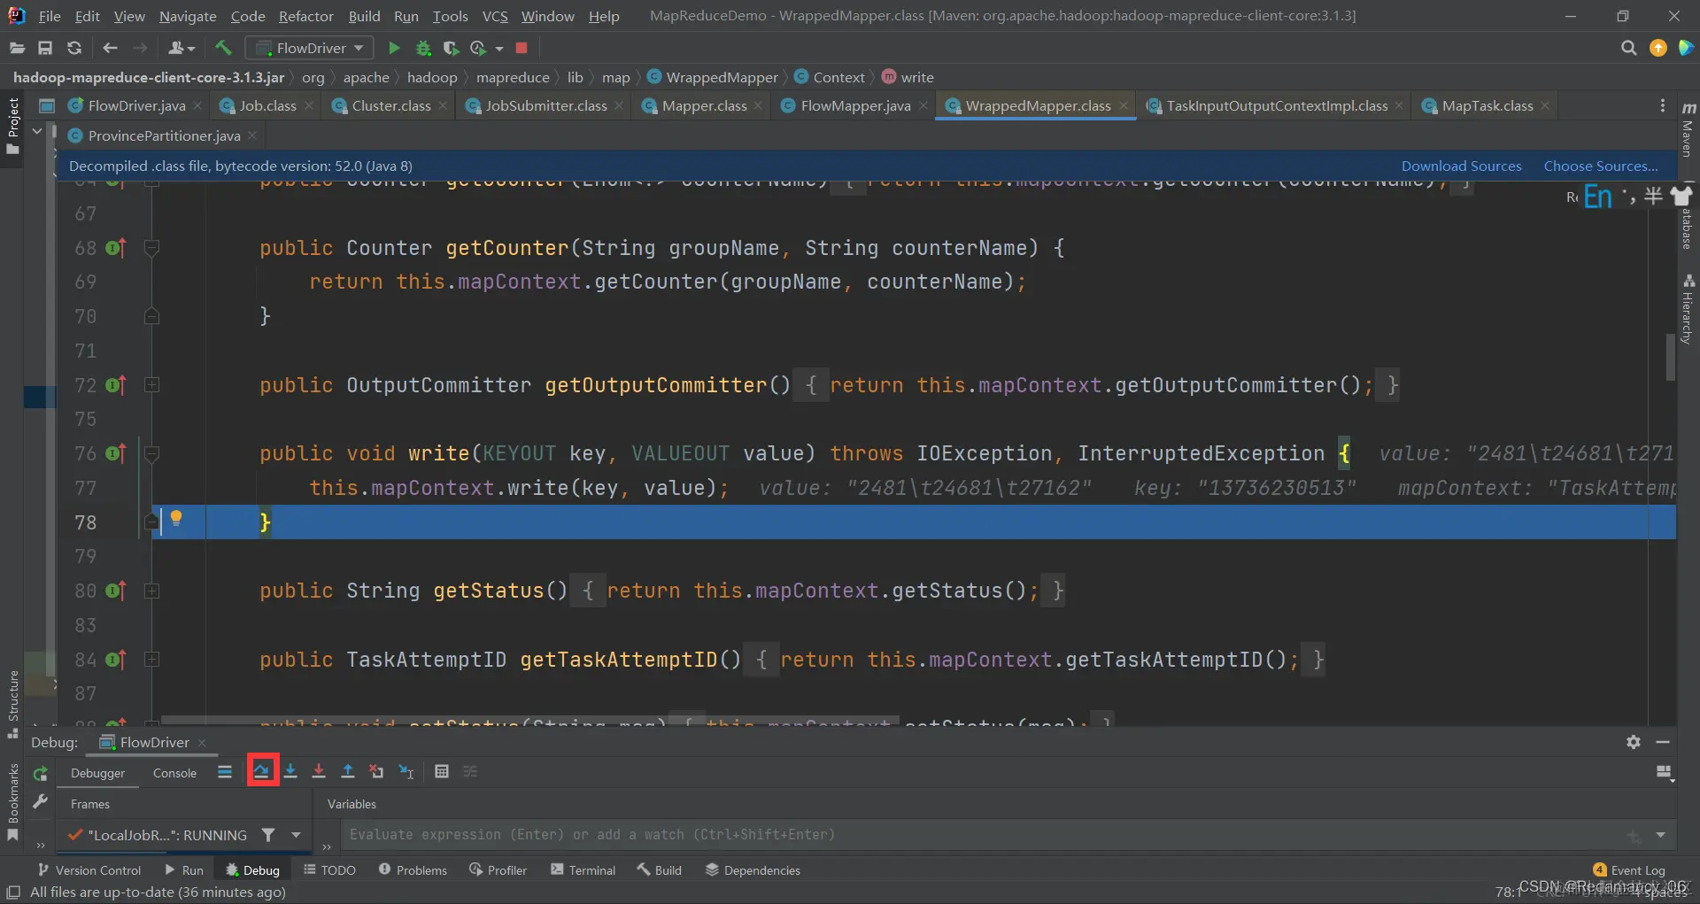Click the override marker on line 76
The image size is (1700, 904).
coord(116,453)
